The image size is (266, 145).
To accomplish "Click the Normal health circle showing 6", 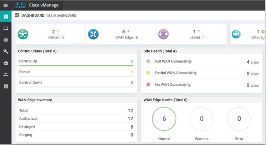I will (x=164, y=119).
